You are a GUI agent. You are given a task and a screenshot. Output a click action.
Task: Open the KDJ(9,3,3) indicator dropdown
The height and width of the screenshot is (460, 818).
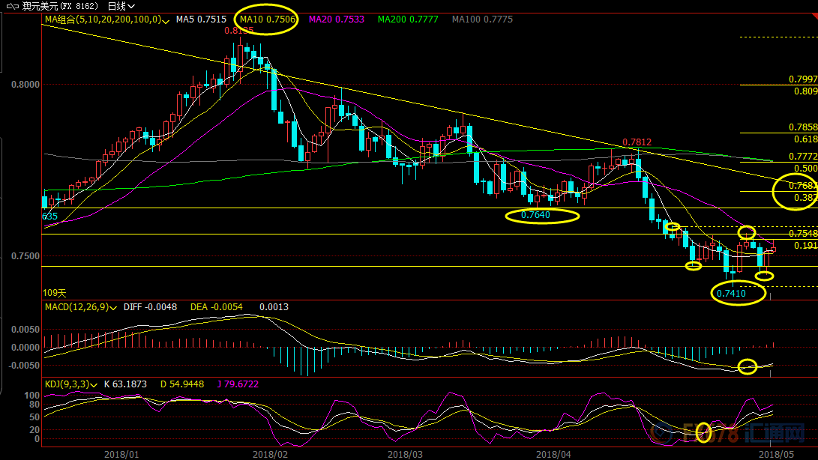point(94,384)
